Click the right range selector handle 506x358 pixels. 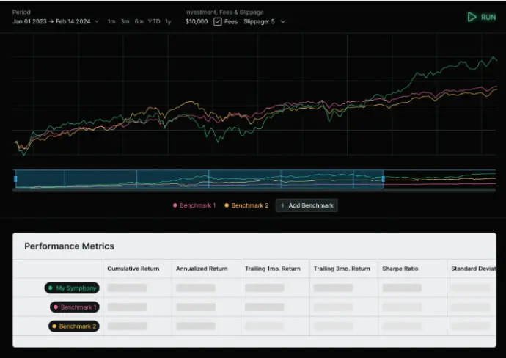[x=383, y=179]
